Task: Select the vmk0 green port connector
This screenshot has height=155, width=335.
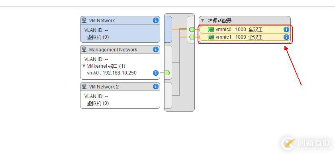Action: (x=167, y=73)
